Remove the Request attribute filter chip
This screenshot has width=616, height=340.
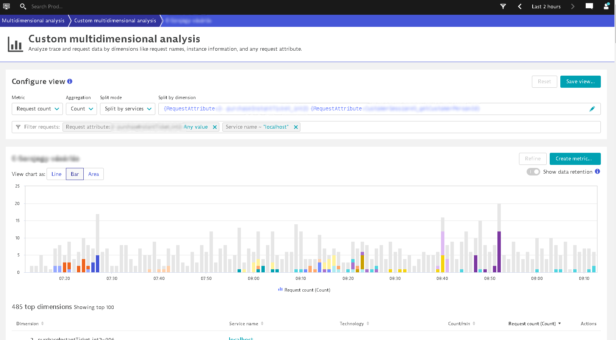(215, 127)
